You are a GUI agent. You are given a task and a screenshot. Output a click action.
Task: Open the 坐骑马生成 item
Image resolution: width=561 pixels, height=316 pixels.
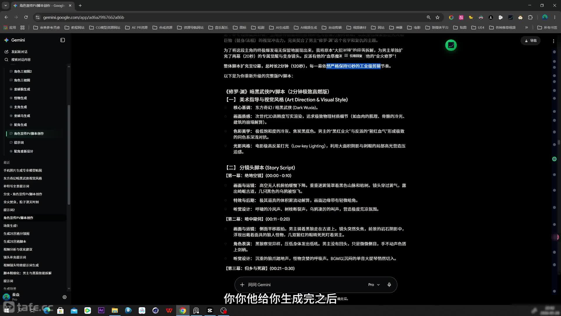tap(22, 116)
